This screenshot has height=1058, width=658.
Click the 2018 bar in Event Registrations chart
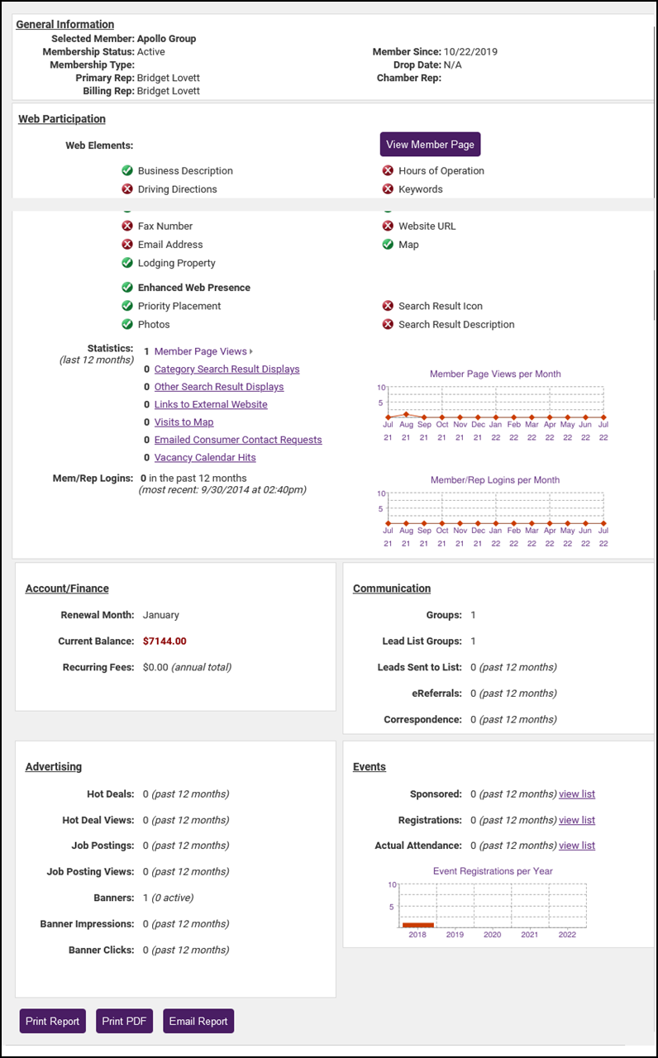click(417, 925)
